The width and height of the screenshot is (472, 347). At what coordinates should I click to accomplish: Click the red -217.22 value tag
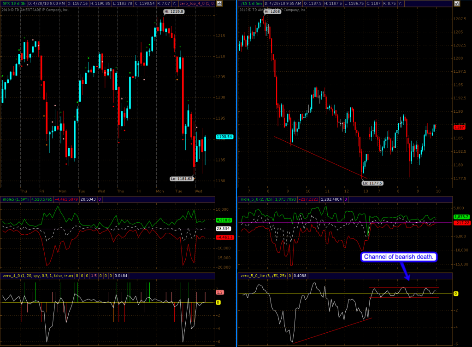(461, 223)
